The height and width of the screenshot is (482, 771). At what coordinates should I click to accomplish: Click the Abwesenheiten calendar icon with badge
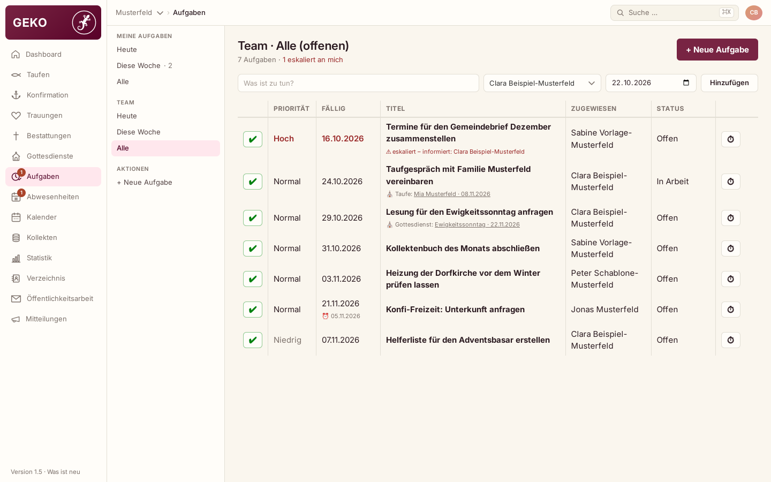(17, 197)
